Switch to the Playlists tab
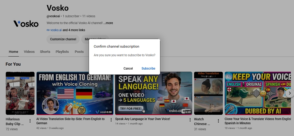 (x=62, y=52)
